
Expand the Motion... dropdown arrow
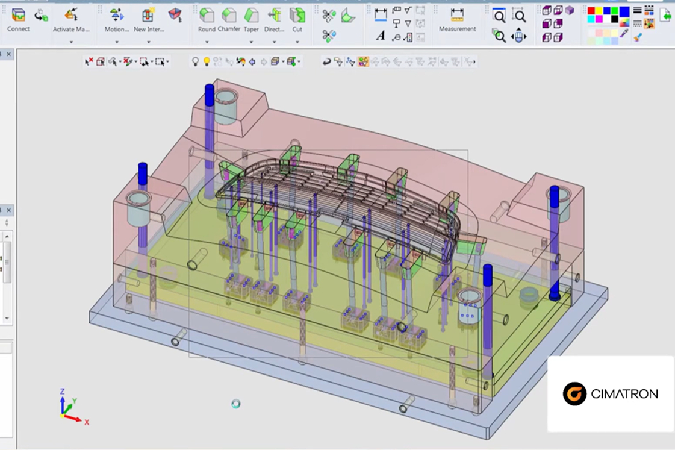point(117,42)
